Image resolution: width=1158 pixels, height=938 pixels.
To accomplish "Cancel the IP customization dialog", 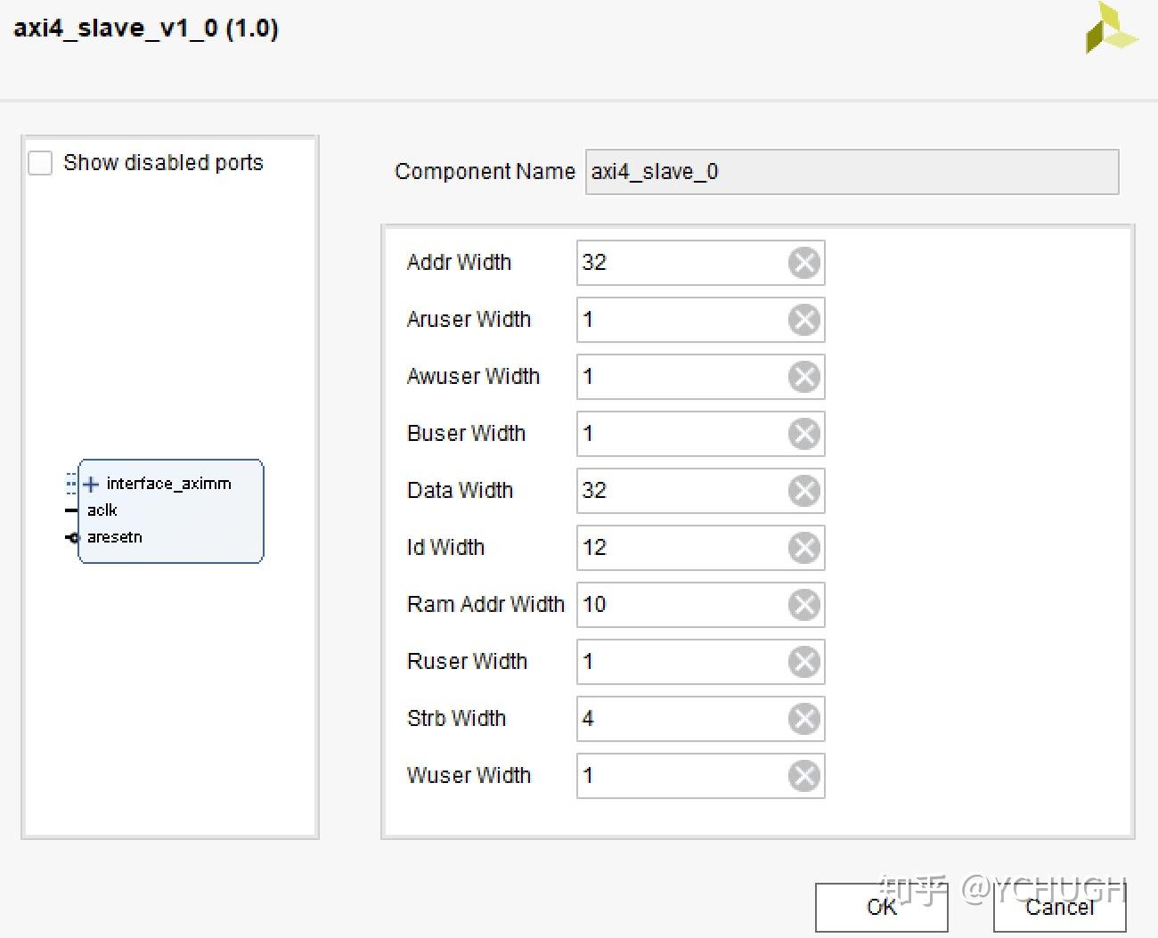I will pyautogui.click(x=1059, y=907).
